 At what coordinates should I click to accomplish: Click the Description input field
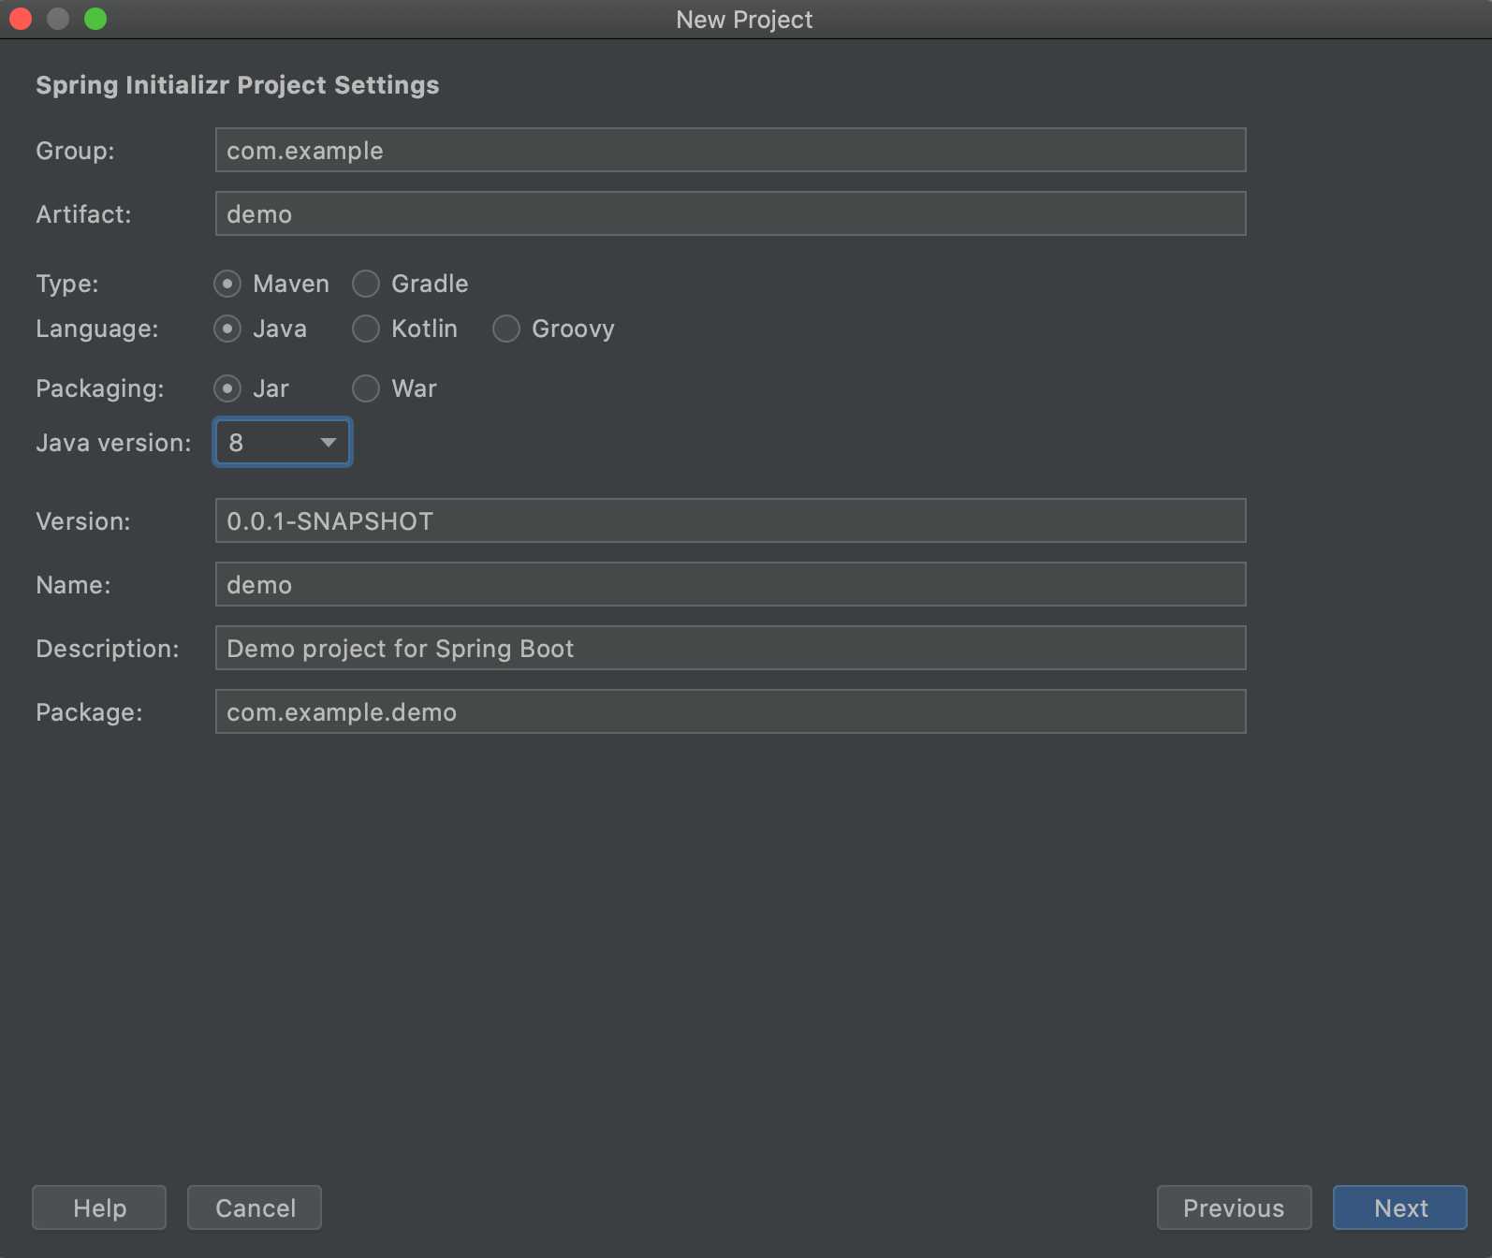point(730,648)
